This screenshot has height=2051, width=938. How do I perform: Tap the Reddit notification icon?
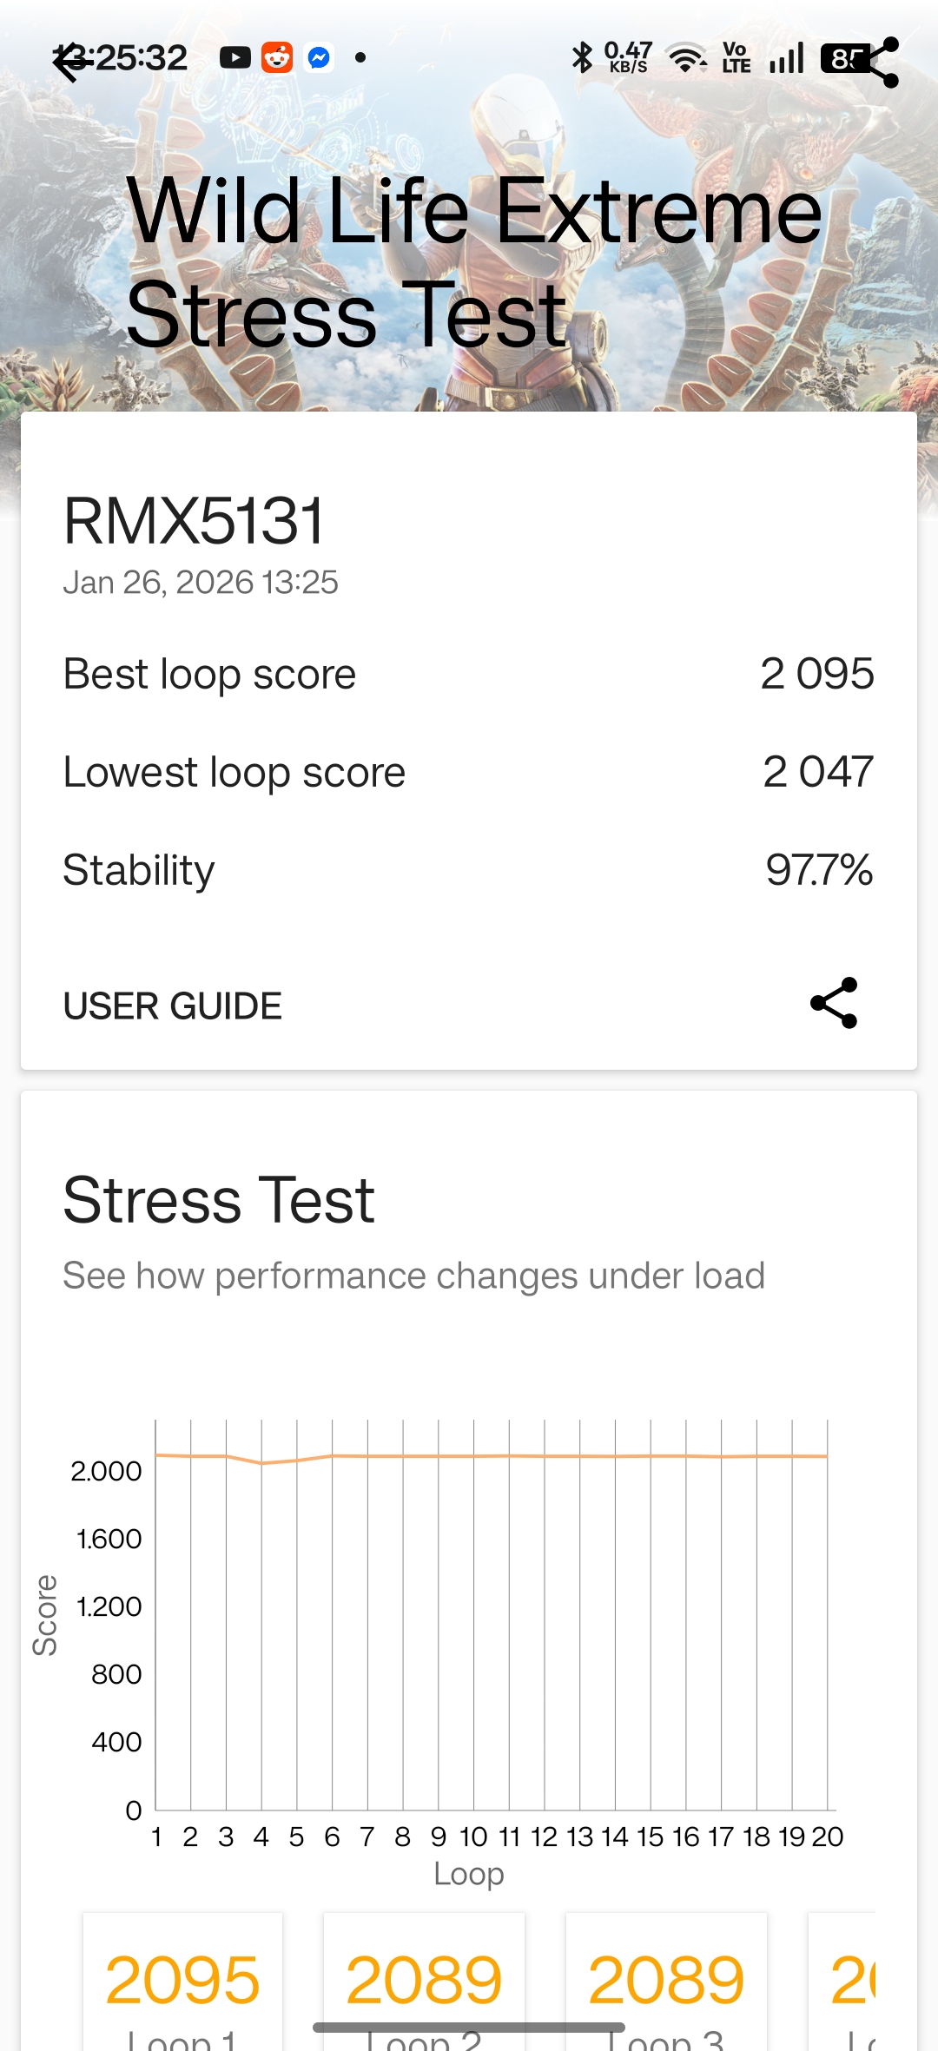pyautogui.click(x=277, y=58)
